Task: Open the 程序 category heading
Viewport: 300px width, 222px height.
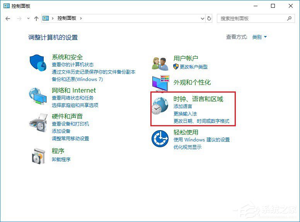Action: 58,151
